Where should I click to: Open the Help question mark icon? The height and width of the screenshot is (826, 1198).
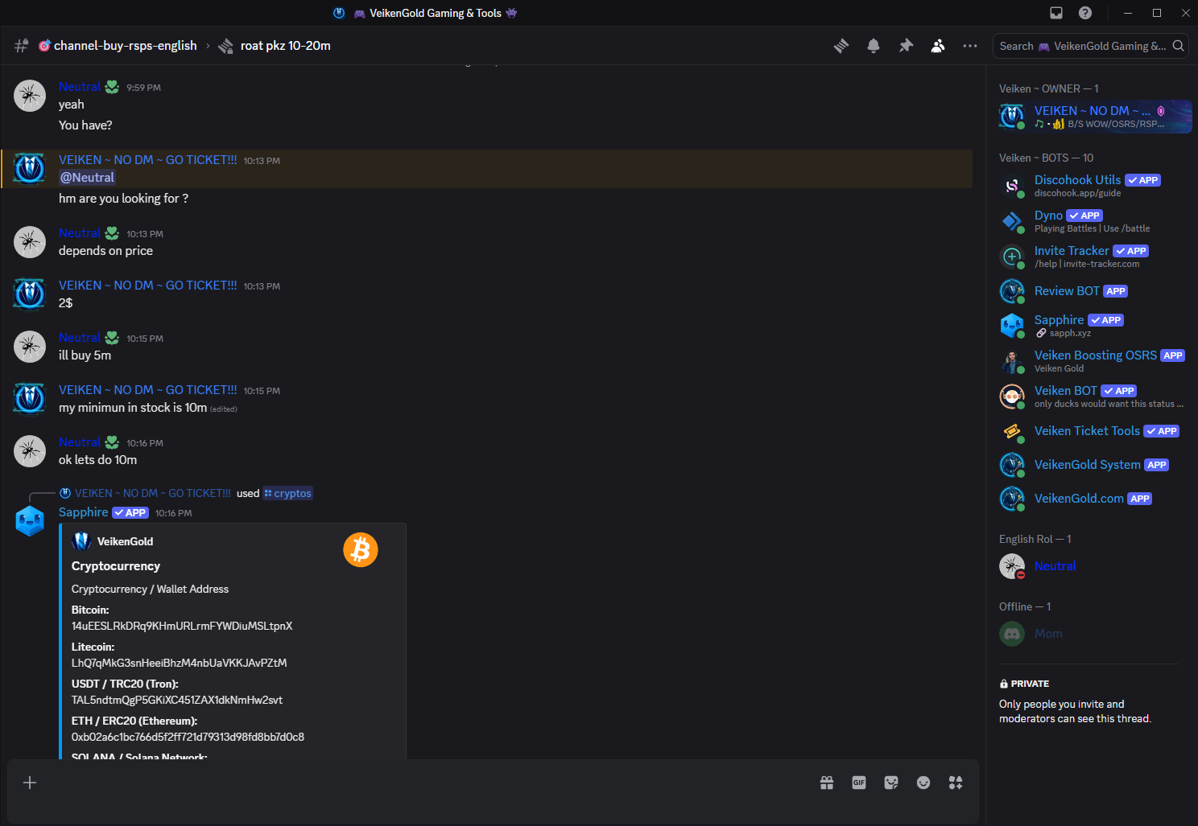pos(1085,13)
